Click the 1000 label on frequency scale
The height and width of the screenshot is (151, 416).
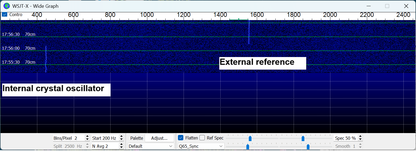[147, 15]
